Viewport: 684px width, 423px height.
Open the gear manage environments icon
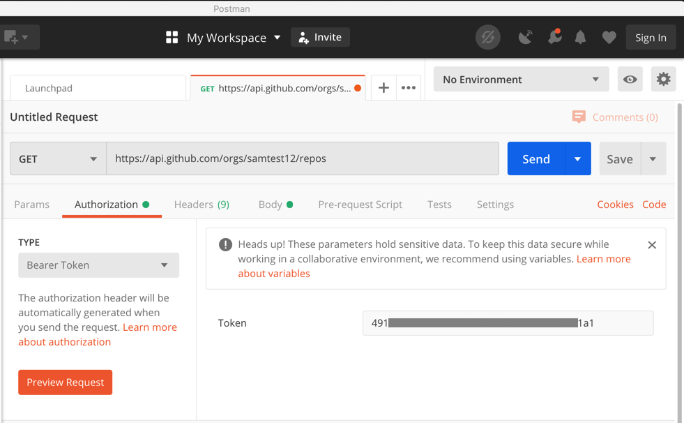click(x=663, y=80)
